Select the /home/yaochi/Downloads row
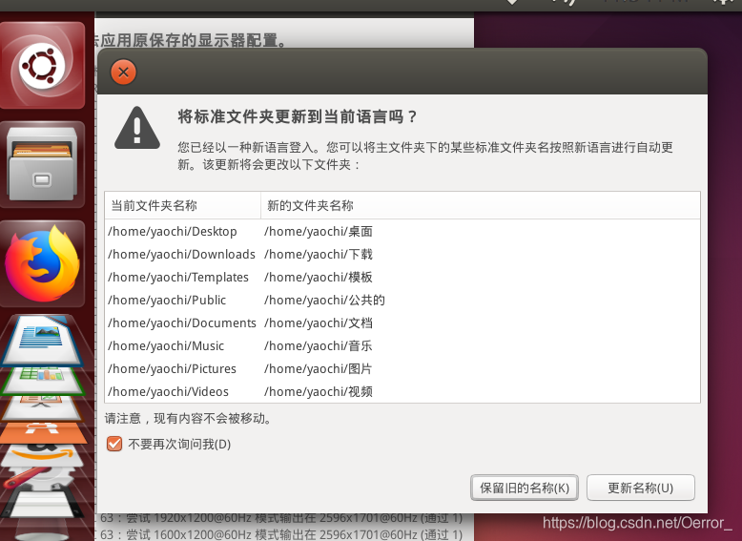This screenshot has width=742, height=541. pyautogui.click(x=402, y=254)
